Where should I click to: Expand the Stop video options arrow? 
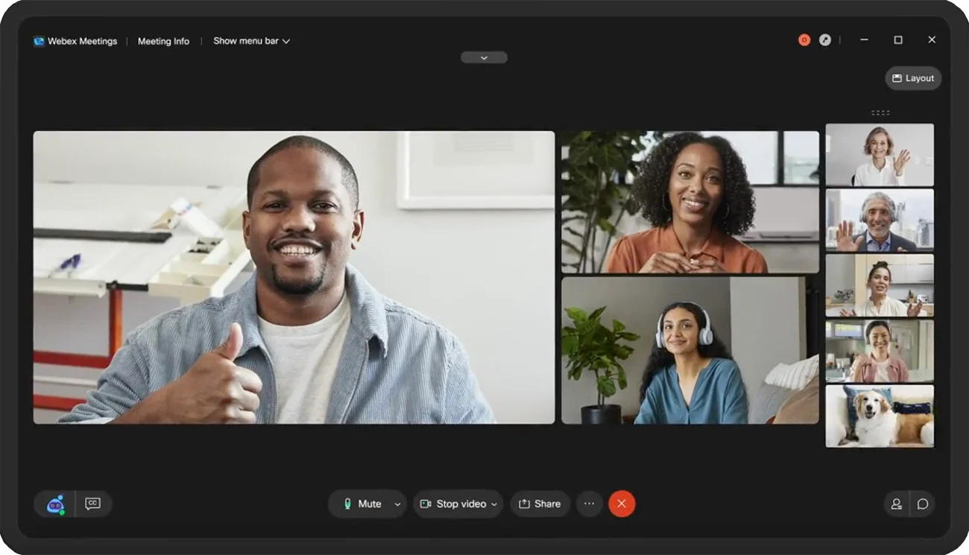coord(493,504)
